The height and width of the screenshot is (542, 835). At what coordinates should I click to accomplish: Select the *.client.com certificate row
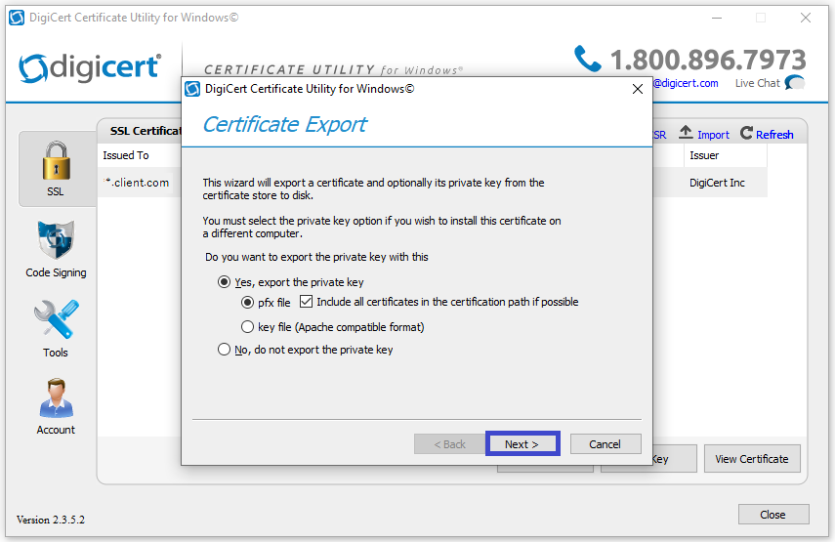pos(138,183)
